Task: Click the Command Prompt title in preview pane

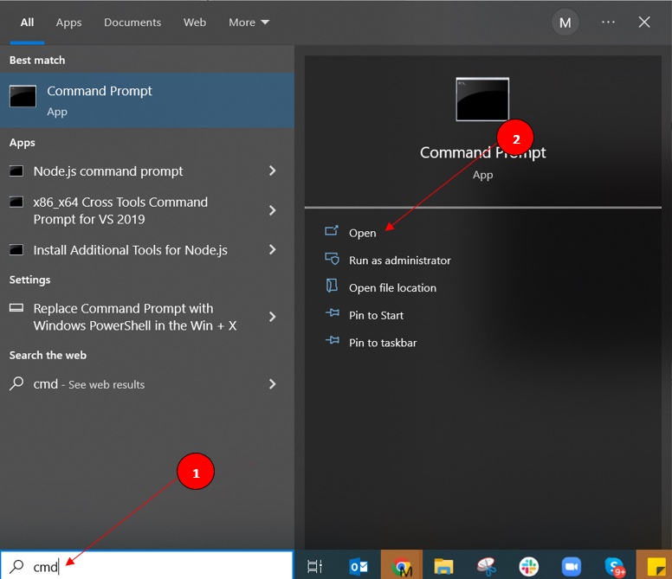Action: pyautogui.click(x=482, y=152)
